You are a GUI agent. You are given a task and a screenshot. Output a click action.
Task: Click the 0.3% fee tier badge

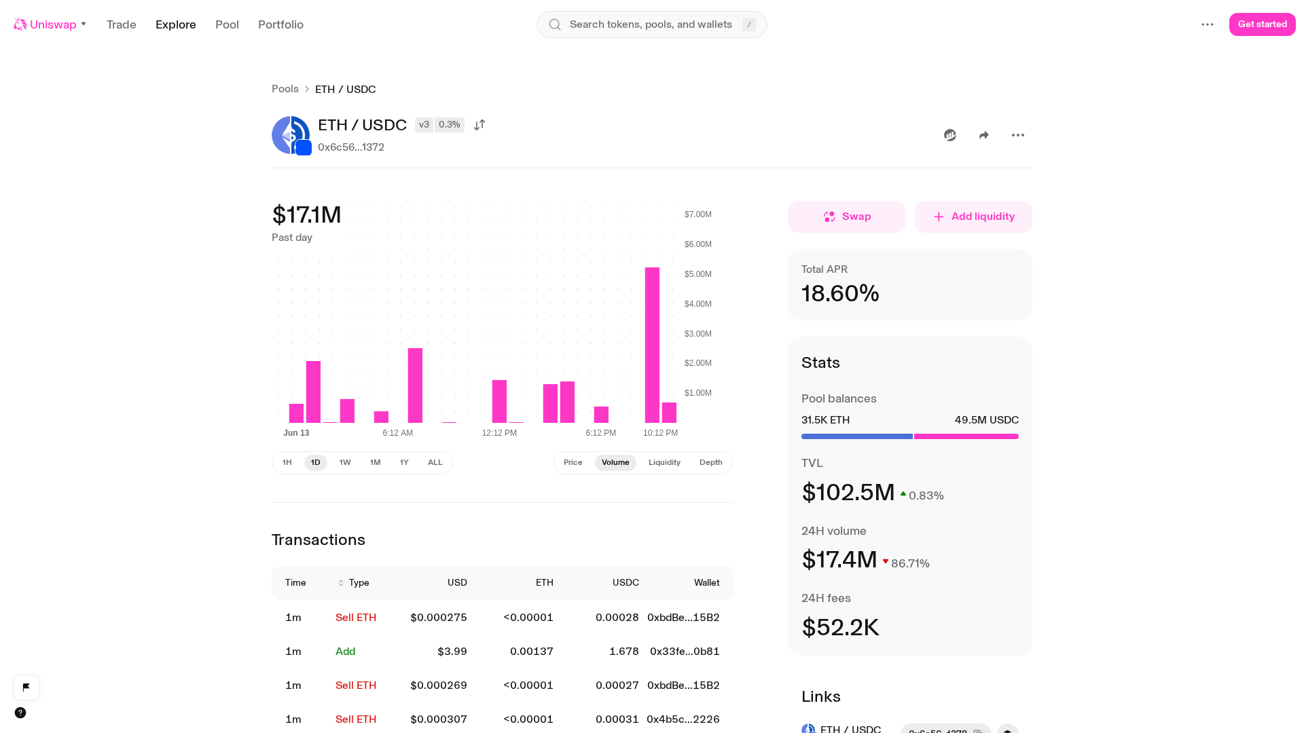click(450, 125)
